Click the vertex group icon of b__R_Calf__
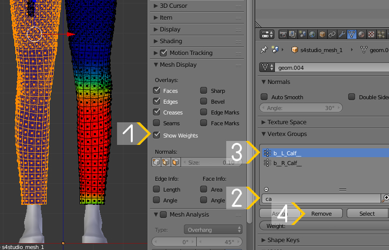 pyautogui.click(x=268, y=163)
